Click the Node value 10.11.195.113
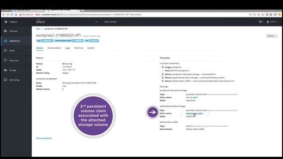Image resolution: width=283 pixels, height=159 pixels. pos(69,70)
